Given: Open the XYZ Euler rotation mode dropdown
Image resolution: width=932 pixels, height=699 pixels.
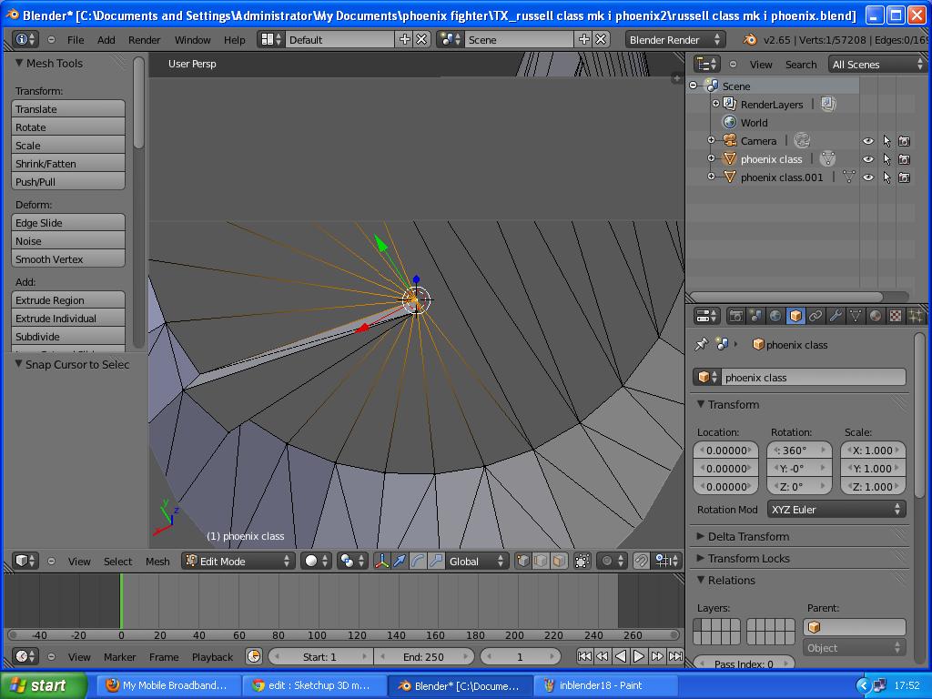Looking at the screenshot, I should coord(836,509).
